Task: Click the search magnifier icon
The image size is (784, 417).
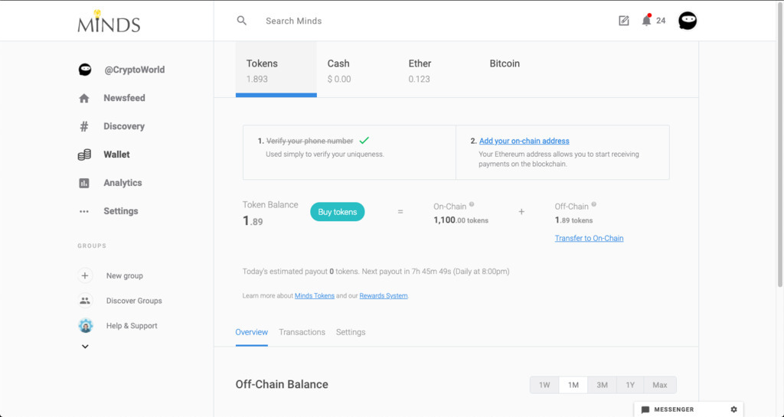Action: [x=242, y=21]
